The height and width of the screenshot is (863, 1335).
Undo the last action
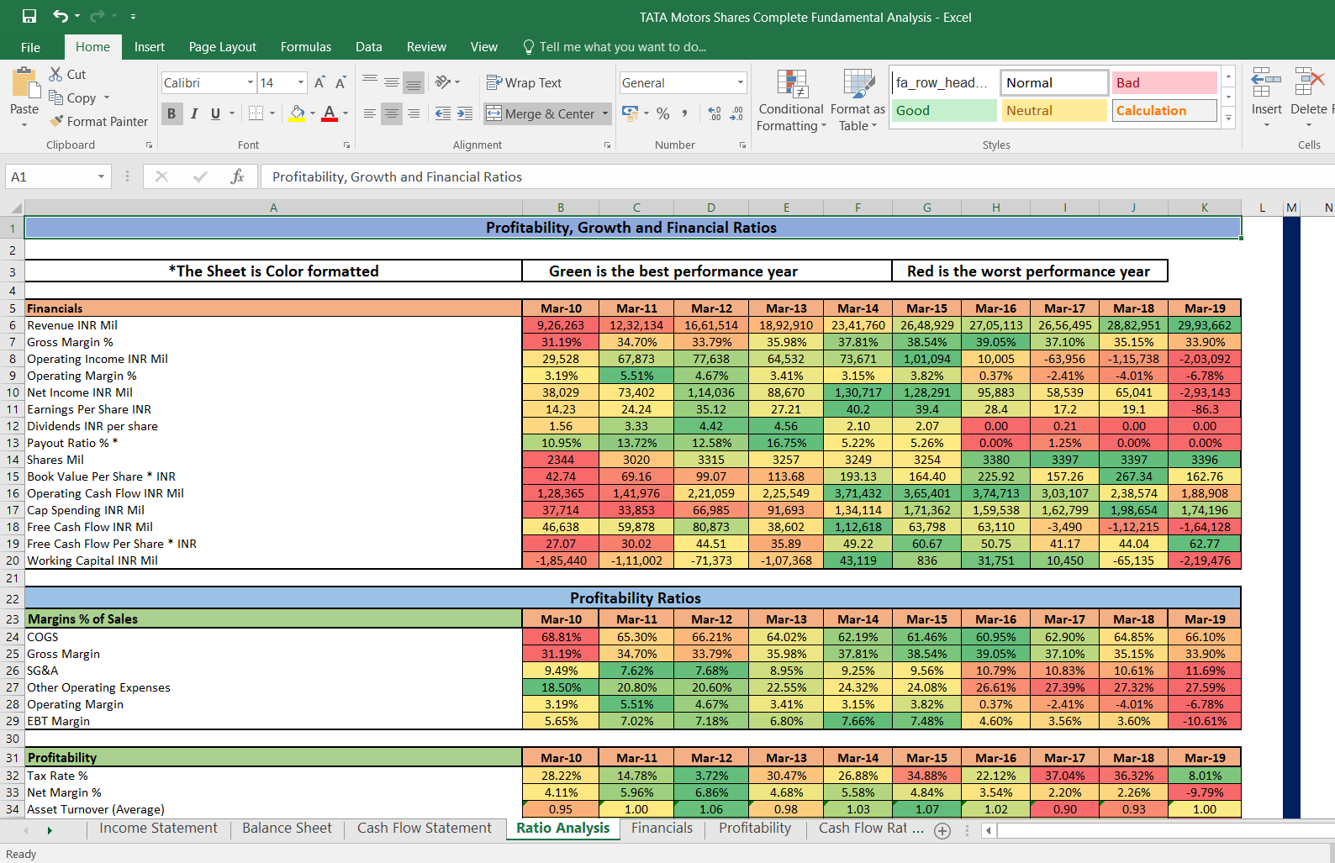pyautogui.click(x=61, y=16)
